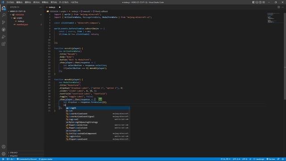Select the LogService suggestion
This screenshot has width=286, height=161.
pyautogui.click(x=98, y=136)
